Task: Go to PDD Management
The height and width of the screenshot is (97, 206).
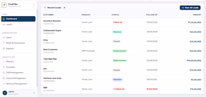Action: tap(18, 73)
